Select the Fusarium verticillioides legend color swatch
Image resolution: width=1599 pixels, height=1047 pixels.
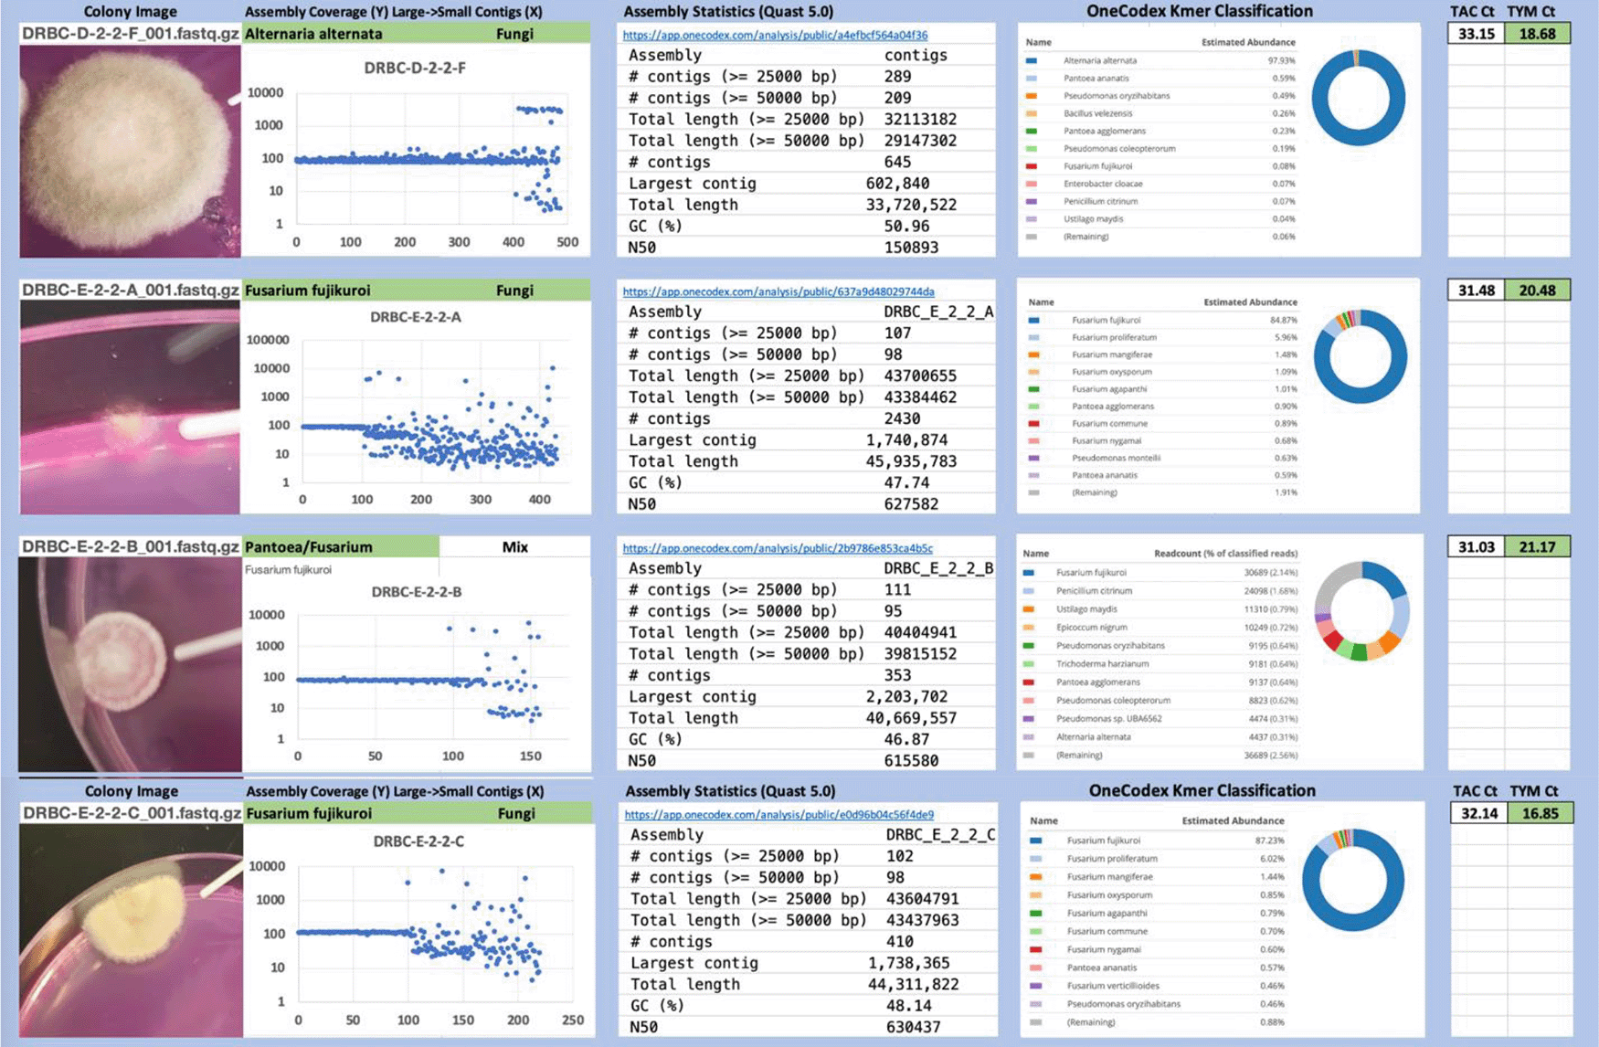1035,986
